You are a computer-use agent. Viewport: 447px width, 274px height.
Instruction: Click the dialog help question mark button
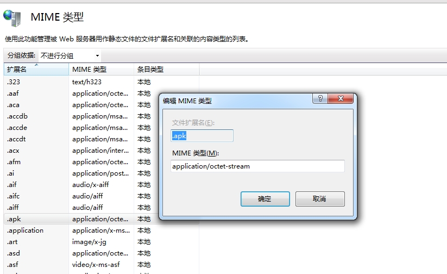click(x=320, y=99)
